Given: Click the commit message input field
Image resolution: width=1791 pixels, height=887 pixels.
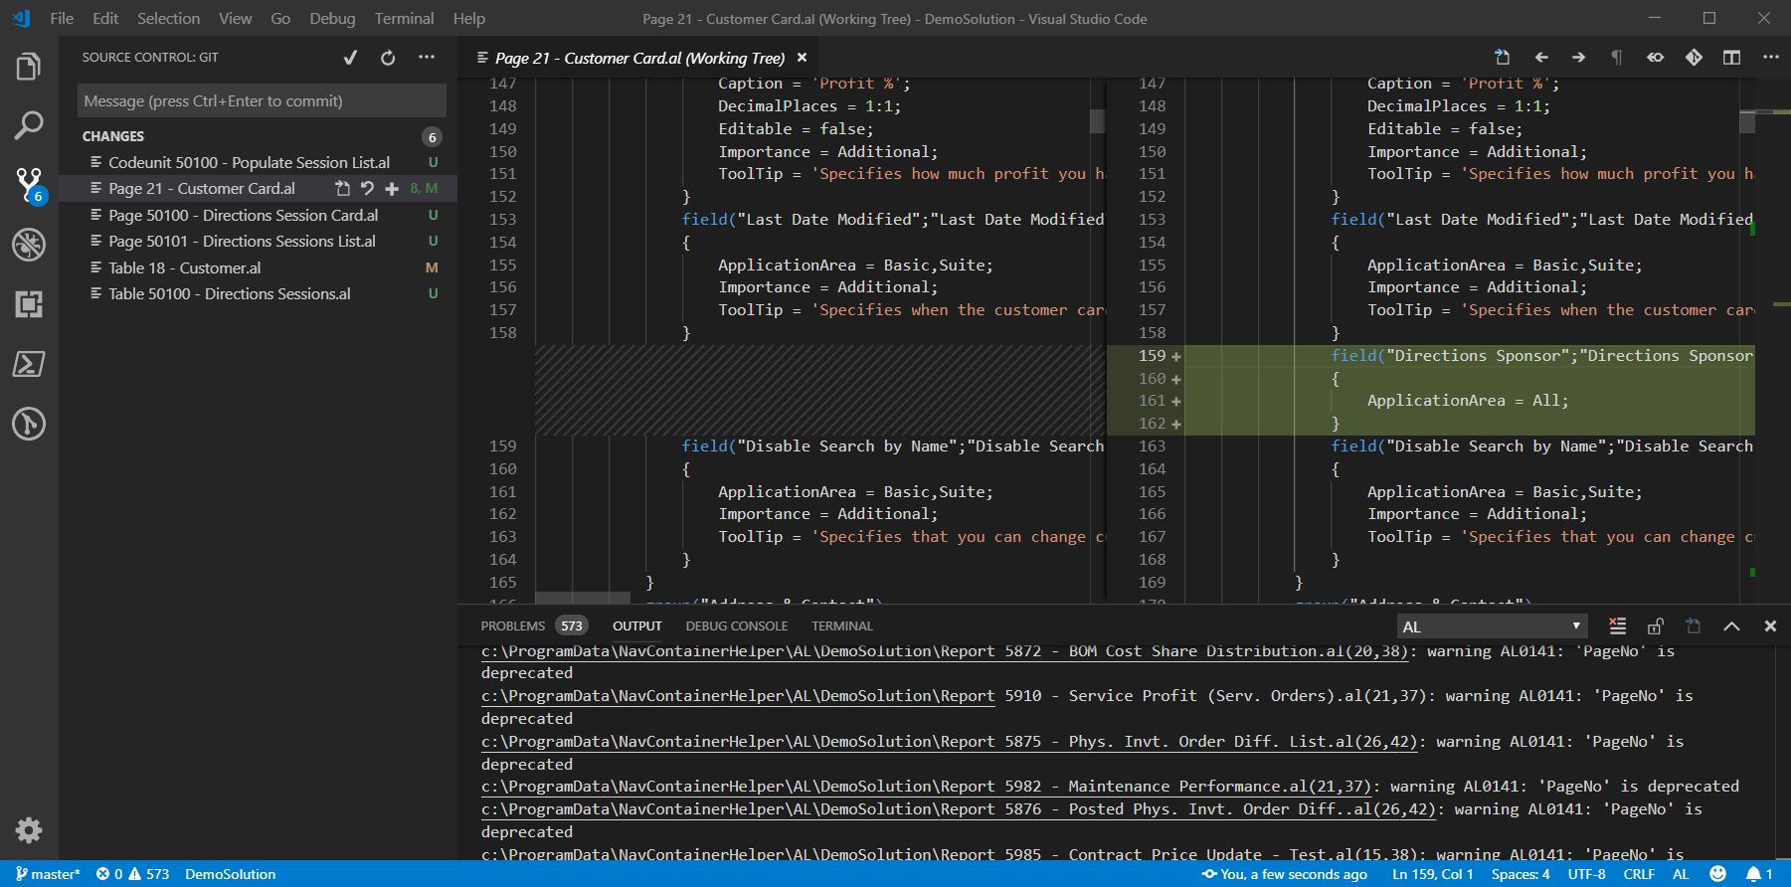Looking at the screenshot, I should [x=262, y=101].
